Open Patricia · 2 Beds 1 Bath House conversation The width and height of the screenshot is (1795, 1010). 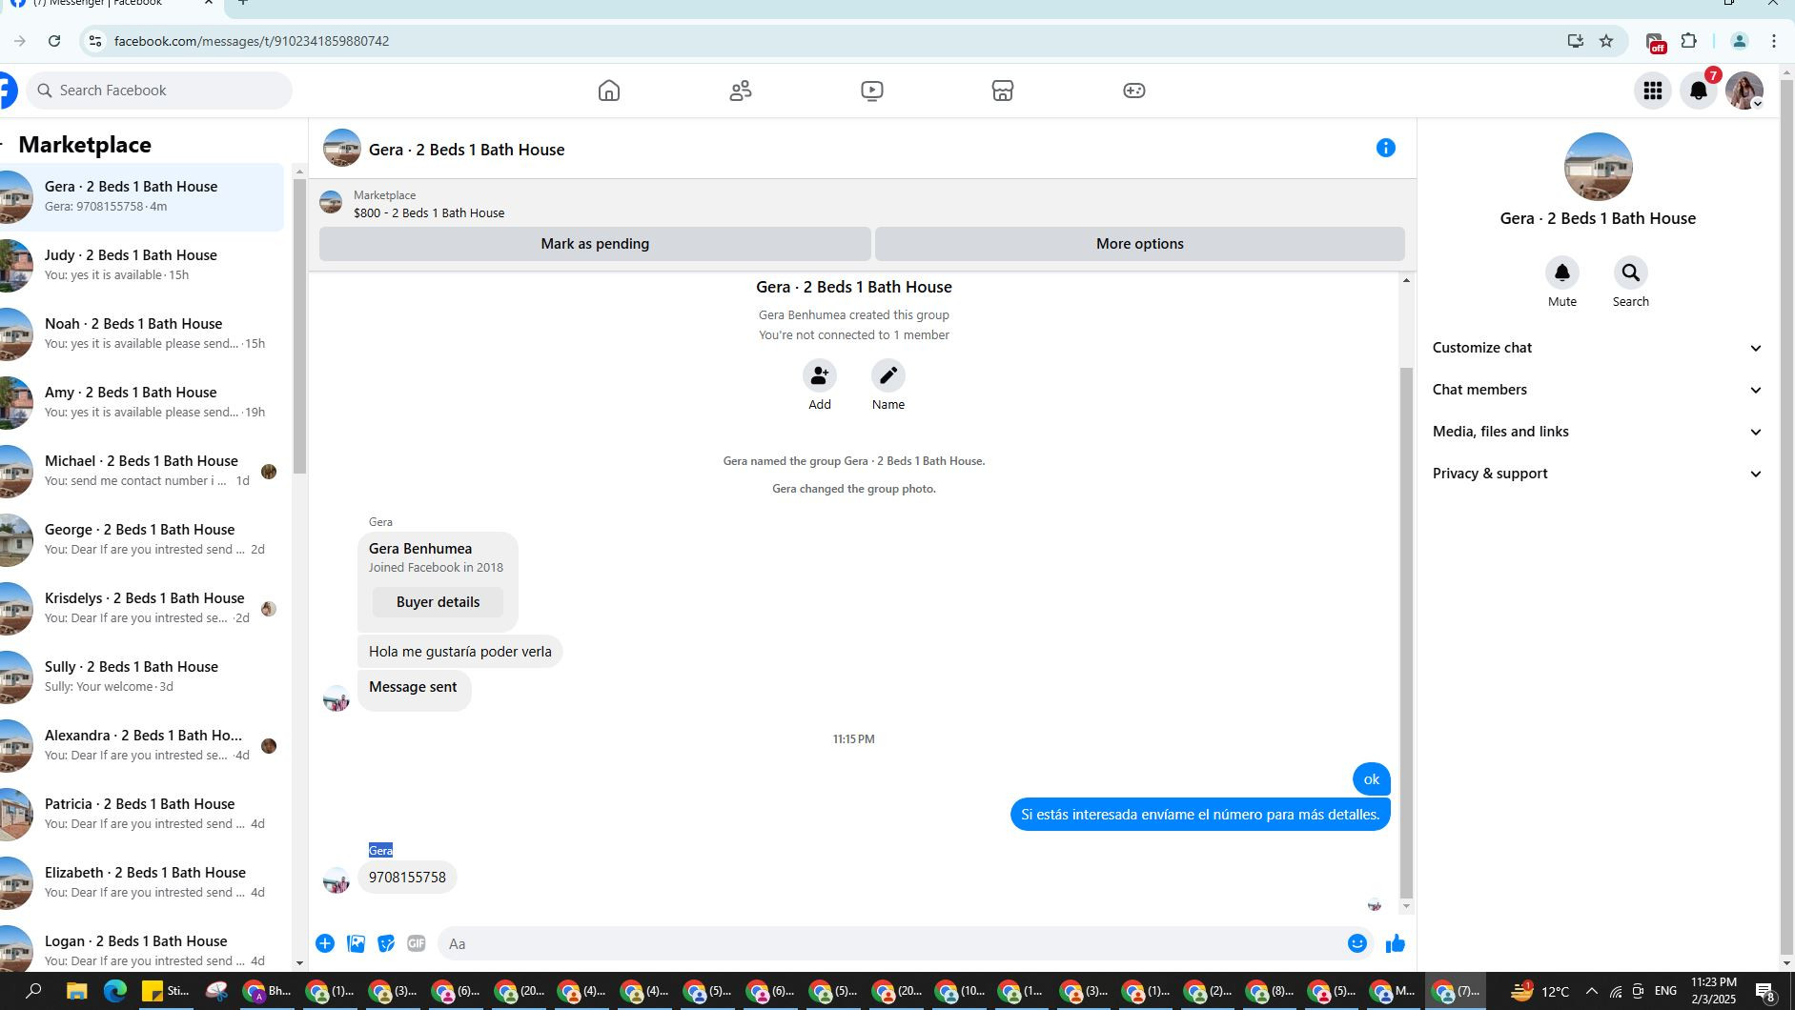click(142, 814)
